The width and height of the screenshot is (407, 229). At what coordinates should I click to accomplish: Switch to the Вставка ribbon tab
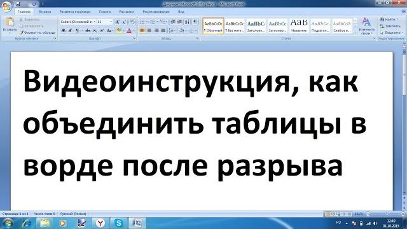pyautogui.click(x=45, y=11)
